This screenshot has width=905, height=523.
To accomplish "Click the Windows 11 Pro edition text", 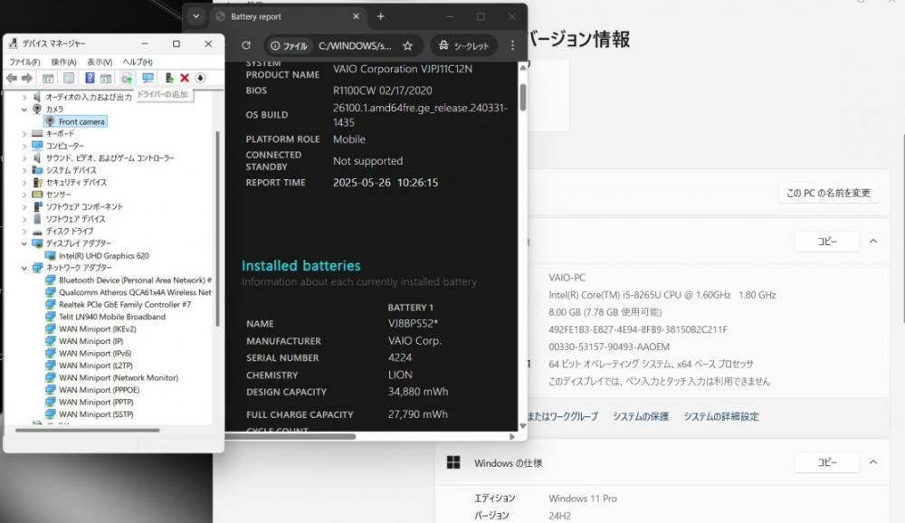I will (x=582, y=499).
